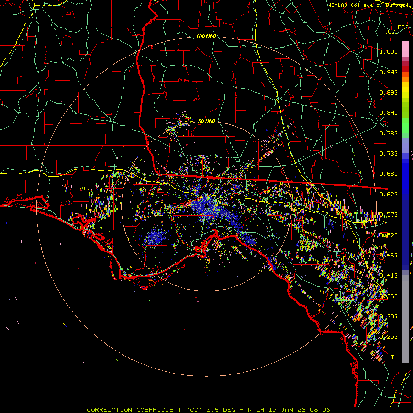The image size is (413, 413).
Task: Click the 0.733 scale value
Action: (389, 154)
